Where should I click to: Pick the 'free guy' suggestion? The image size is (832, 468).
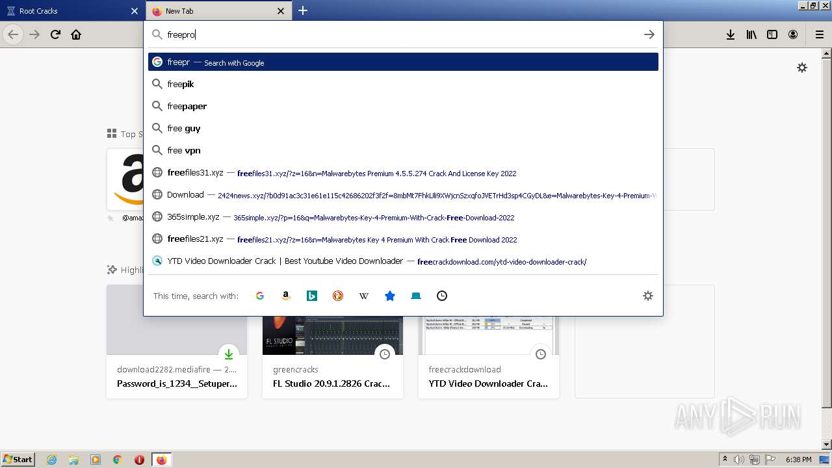pos(403,128)
